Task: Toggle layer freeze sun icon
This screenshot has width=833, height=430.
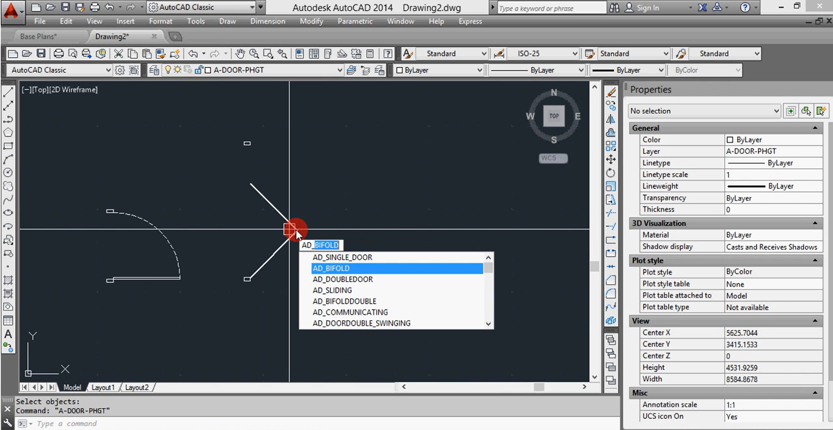Action: 178,70
